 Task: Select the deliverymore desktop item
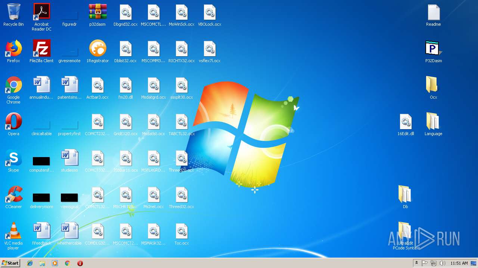point(41,198)
